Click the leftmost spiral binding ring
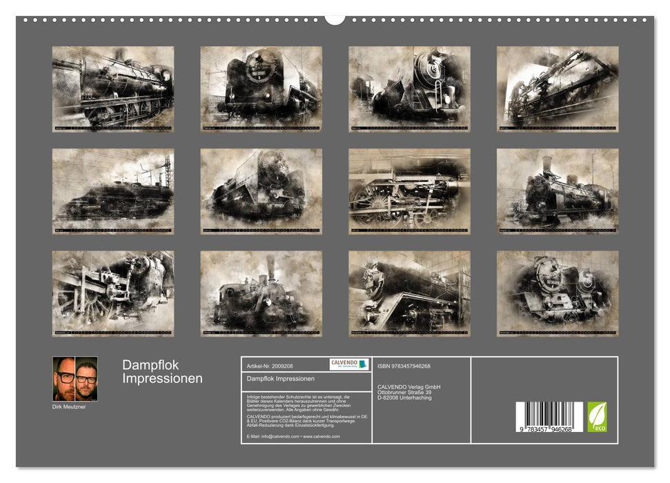 [26, 20]
